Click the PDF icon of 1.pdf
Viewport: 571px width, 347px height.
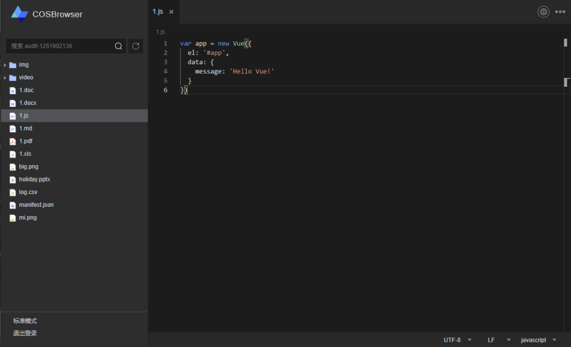(x=13, y=141)
